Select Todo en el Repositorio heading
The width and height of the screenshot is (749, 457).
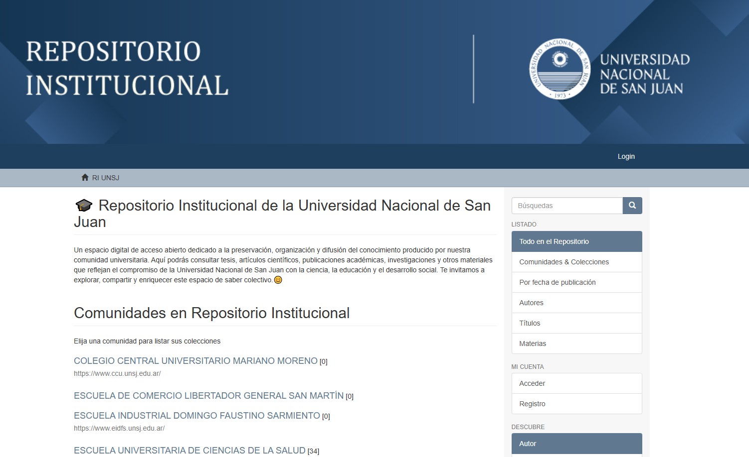click(x=576, y=241)
